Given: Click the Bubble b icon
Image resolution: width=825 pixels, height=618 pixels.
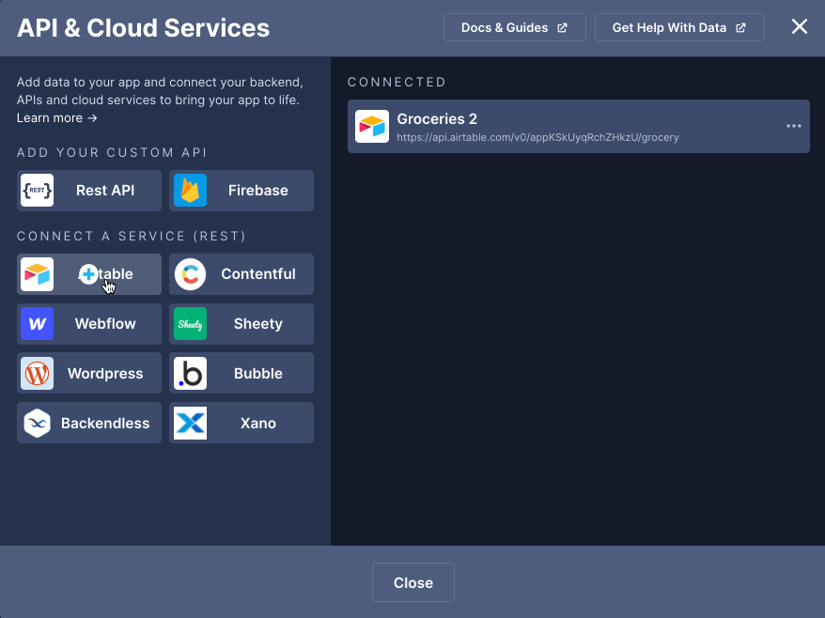Looking at the screenshot, I should 190,374.
